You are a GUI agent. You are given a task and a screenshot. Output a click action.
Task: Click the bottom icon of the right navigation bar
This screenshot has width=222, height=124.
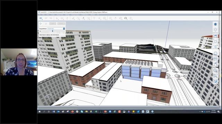[x=215, y=81]
